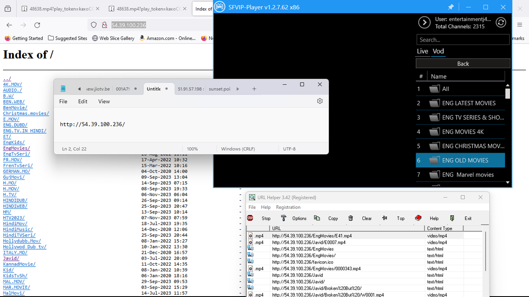
Task: Open URL Helper File menu
Action: pos(252,207)
